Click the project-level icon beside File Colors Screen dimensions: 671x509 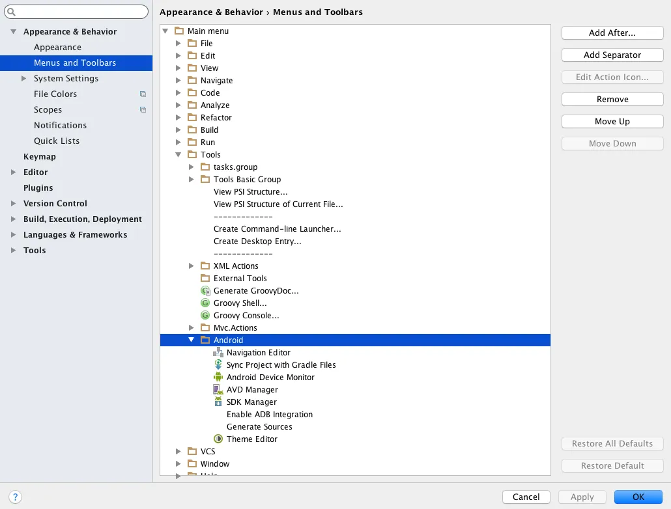(143, 94)
